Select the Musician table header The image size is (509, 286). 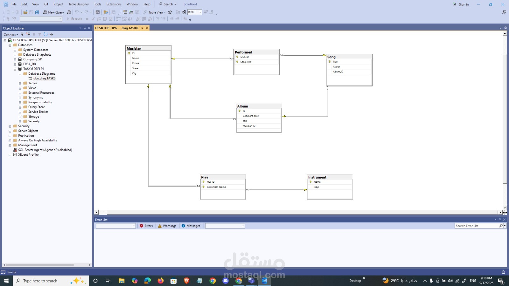pyautogui.click(x=148, y=48)
